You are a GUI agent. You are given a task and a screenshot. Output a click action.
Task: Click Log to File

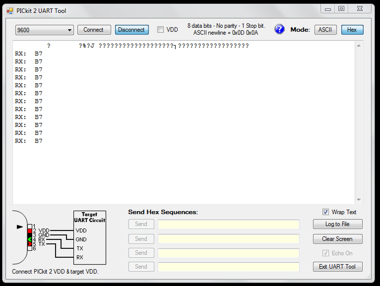[338, 224]
